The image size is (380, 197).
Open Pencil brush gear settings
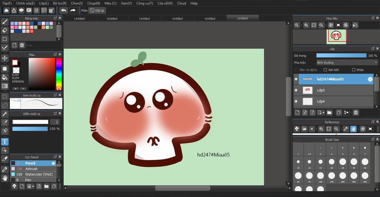click(x=53, y=163)
